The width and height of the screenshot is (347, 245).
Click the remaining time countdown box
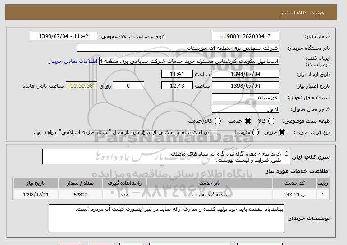point(82,85)
